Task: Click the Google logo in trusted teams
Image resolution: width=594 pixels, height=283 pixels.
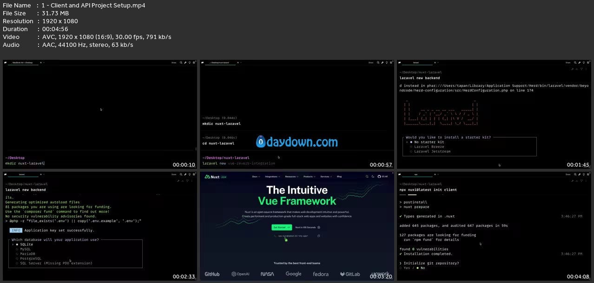Action: pyautogui.click(x=293, y=274)
